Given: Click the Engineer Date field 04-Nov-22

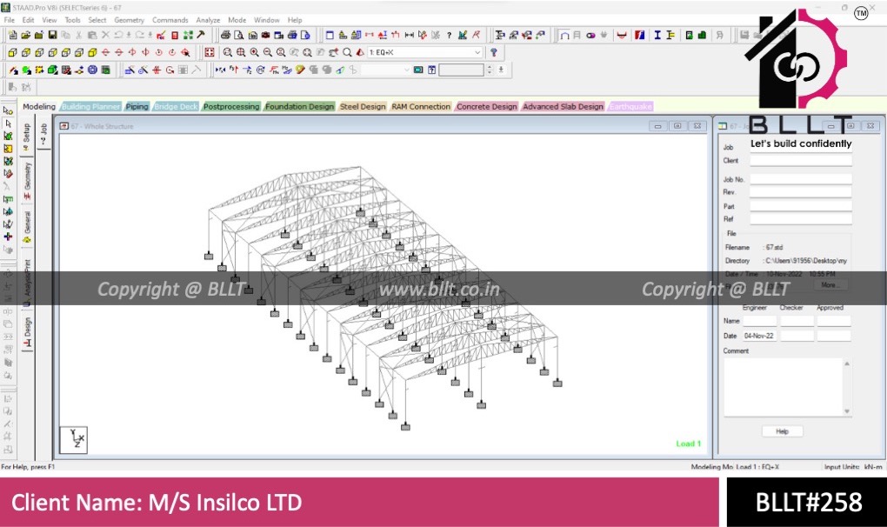Looking at the screenshot, I should (759, 336).
